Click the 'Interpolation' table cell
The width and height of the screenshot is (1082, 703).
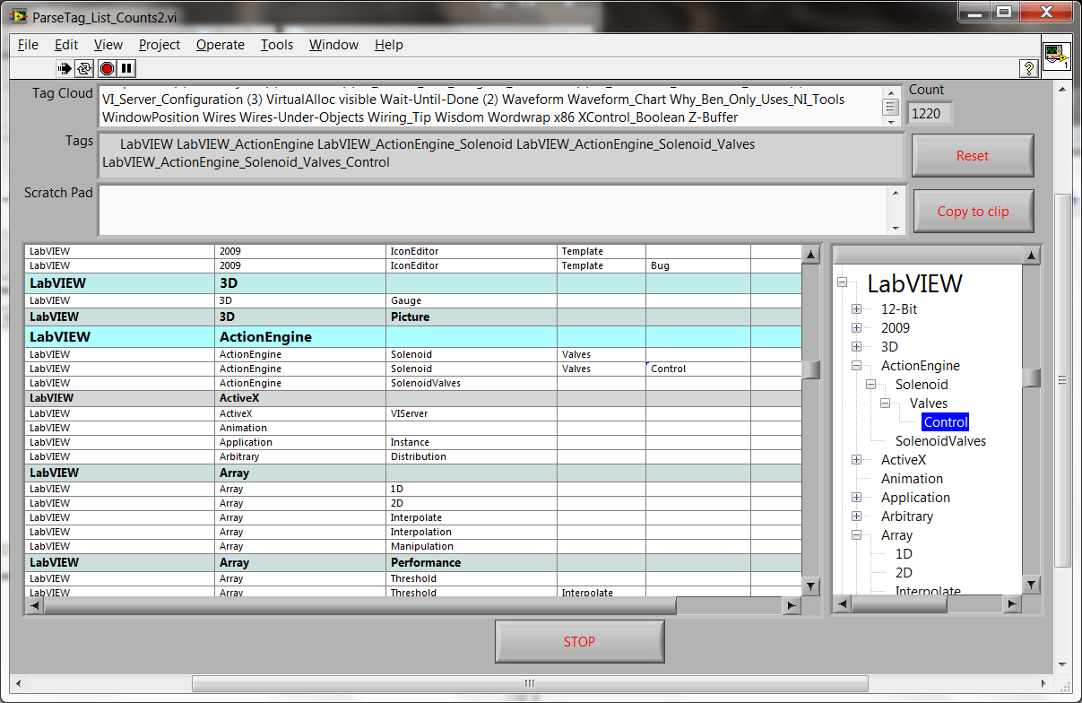(x=472, y=532)
